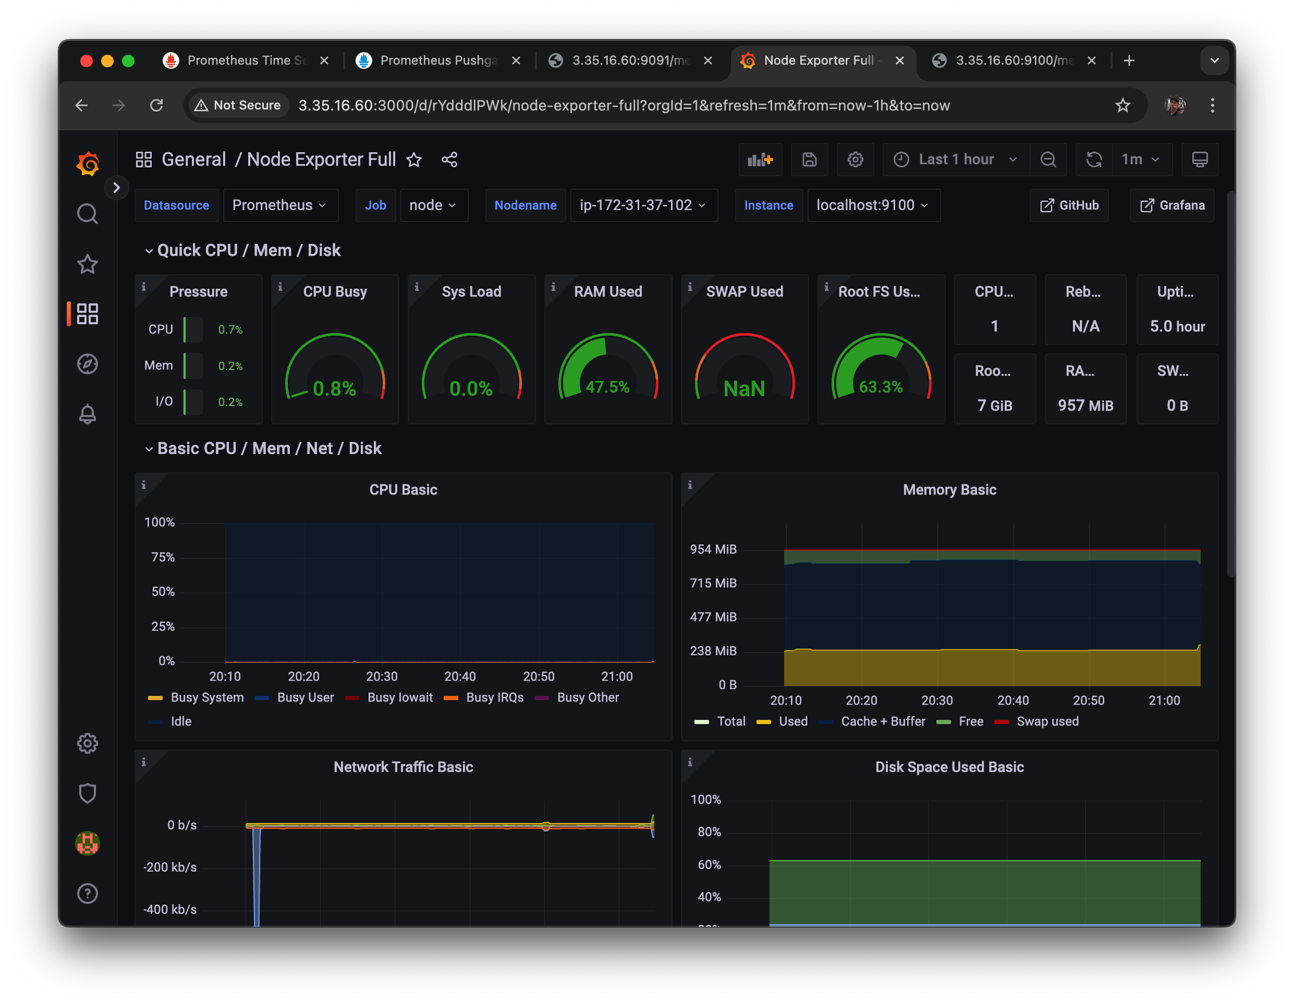Cycle view mode with monitor icon
This screenshot has height=1004, width=1294.
pos(1200,160)
